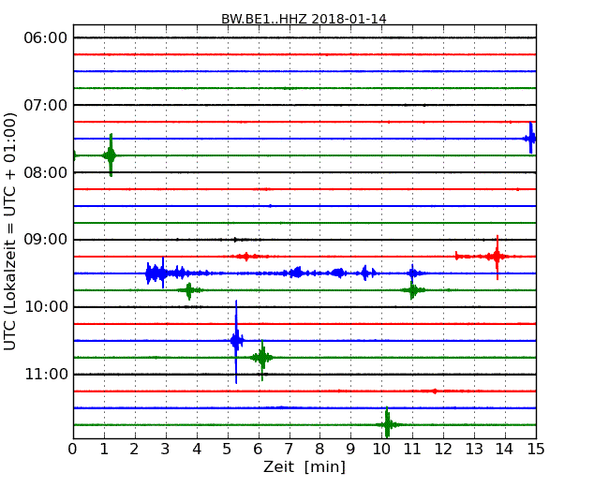Screen dimensions: 609x487
Task: Click the x-axis tick label 0
Action: point(73,449)
